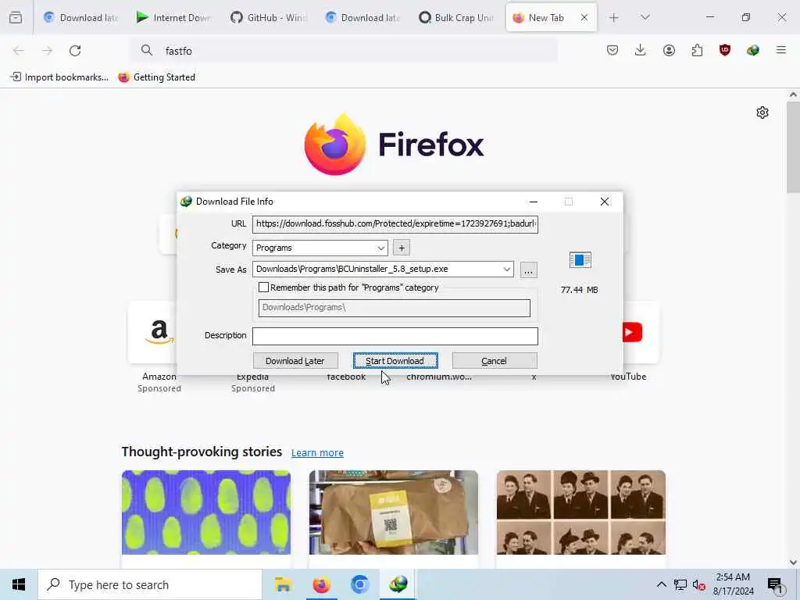This screenshot has height=600, width=800.
Task: Click the IDM integration toolbar icon
Action: (752, 50)
